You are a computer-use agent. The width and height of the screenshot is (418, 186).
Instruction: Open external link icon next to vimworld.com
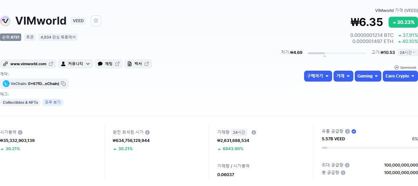[51, 64]
